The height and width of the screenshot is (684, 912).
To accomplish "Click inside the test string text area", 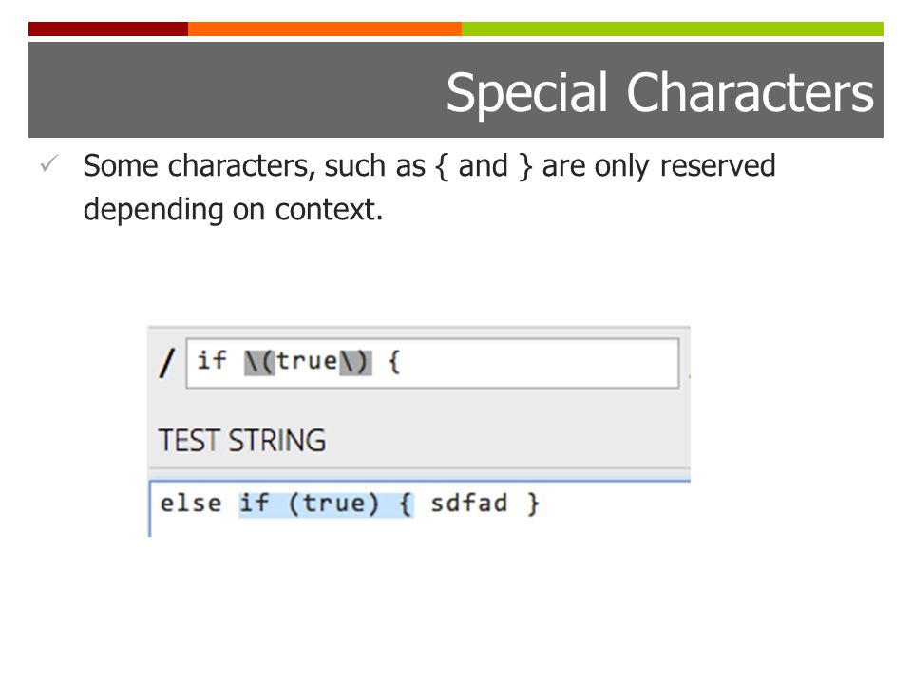I will [x=420, y=508].
